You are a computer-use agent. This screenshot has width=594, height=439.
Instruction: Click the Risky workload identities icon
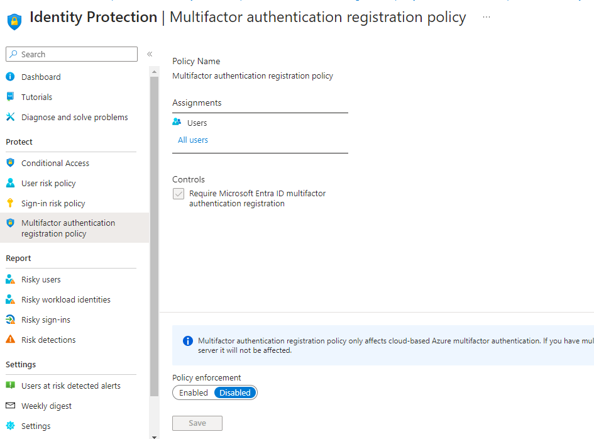point(10,299)
